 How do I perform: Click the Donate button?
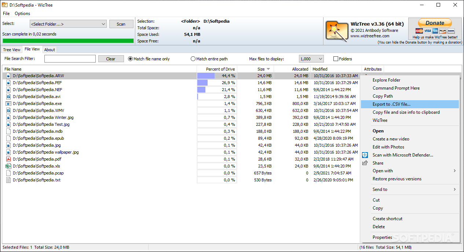tap(435, 23)
